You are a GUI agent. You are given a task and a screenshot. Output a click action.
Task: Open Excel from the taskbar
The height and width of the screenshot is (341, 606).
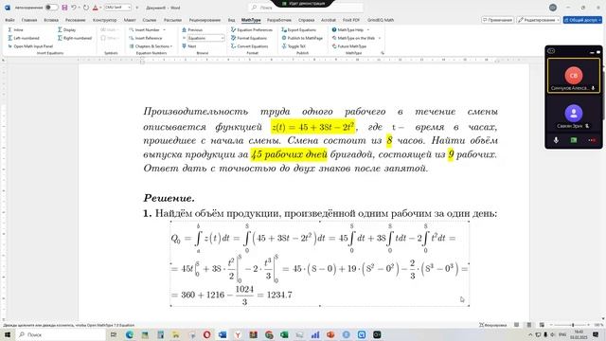tap(284, 334)
